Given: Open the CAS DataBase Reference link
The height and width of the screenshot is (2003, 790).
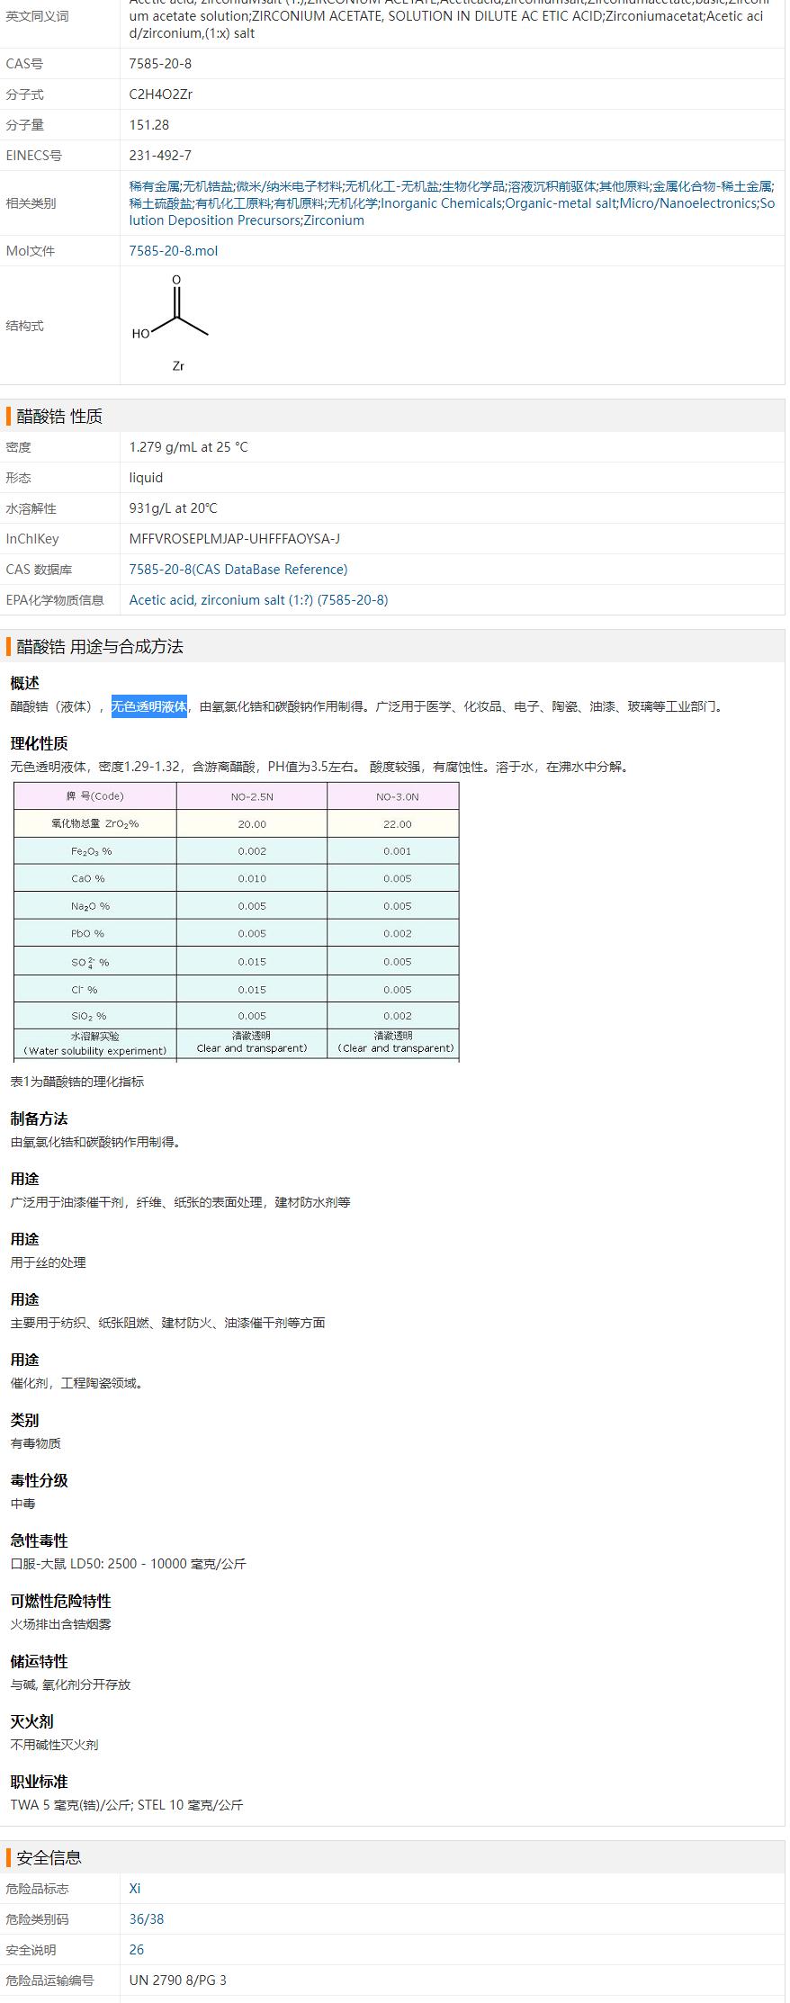Looking at the screenshot, I should coord(238,570).
